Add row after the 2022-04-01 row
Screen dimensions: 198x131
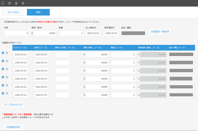coord(3,69)
